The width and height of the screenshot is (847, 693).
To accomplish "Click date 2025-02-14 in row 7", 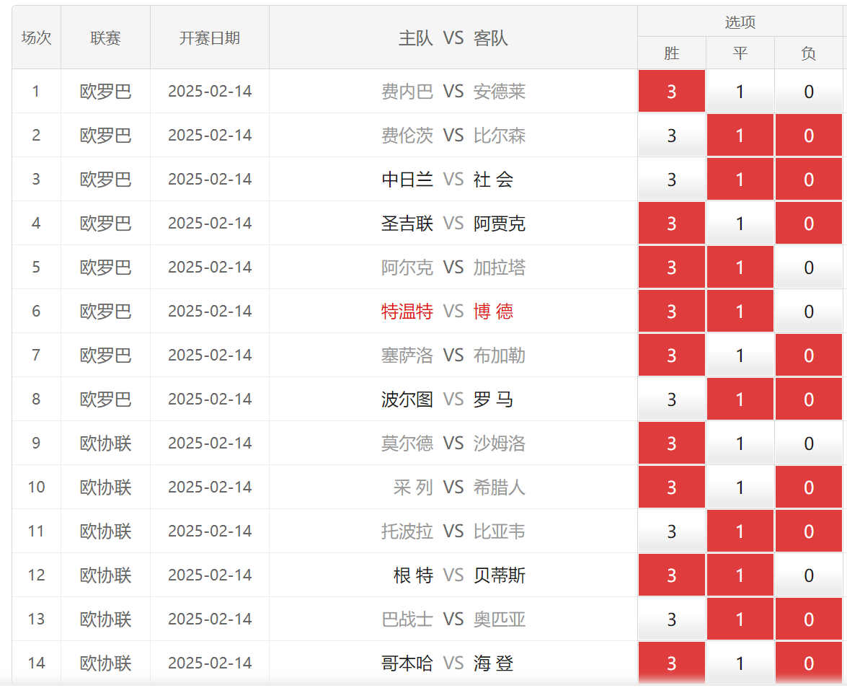I will click(x=210, y=355).
